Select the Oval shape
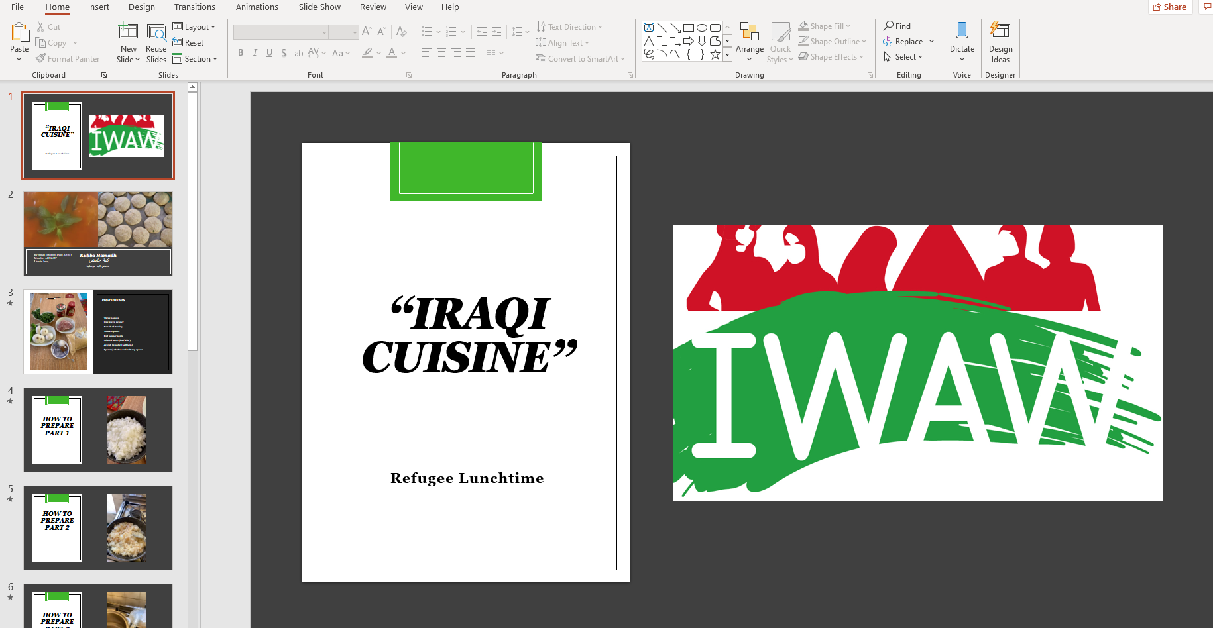The height and width of the screenshot is (628, 1213). tap(702, 28)
